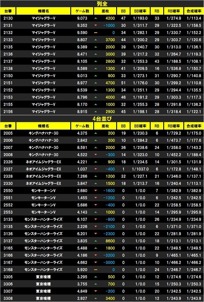Viewport: 204px width, 302px height.
Task: Click the green up arrow in row 2156
Action: pos(96,111)
